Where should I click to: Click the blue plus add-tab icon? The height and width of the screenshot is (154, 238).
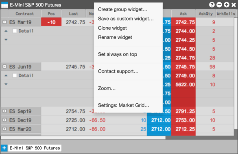point(4,148)
